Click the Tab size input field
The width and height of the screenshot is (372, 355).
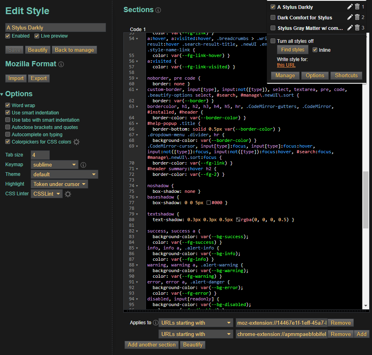[40, 155]
